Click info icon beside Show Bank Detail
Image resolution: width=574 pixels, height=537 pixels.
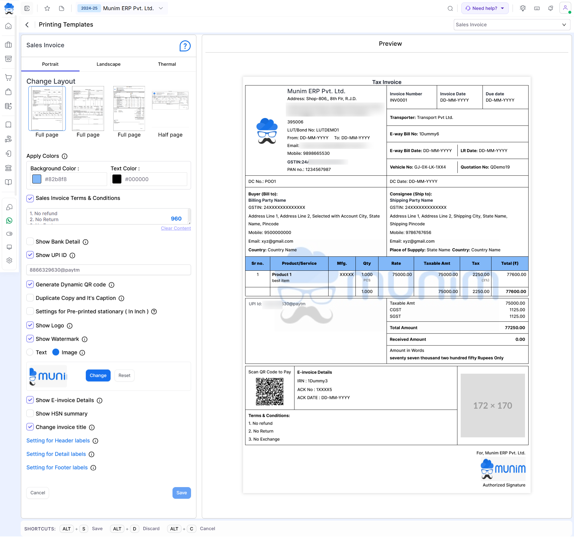86,242
